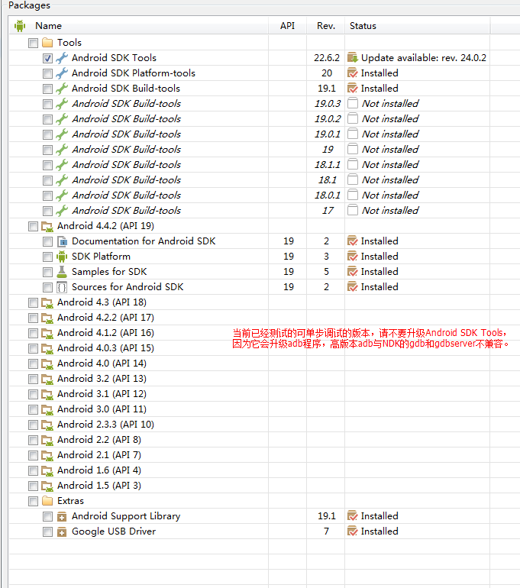
Task: Click the wrench icon of Build-tools rev 17
Action: pyautogui.click(x=62, y=211)
